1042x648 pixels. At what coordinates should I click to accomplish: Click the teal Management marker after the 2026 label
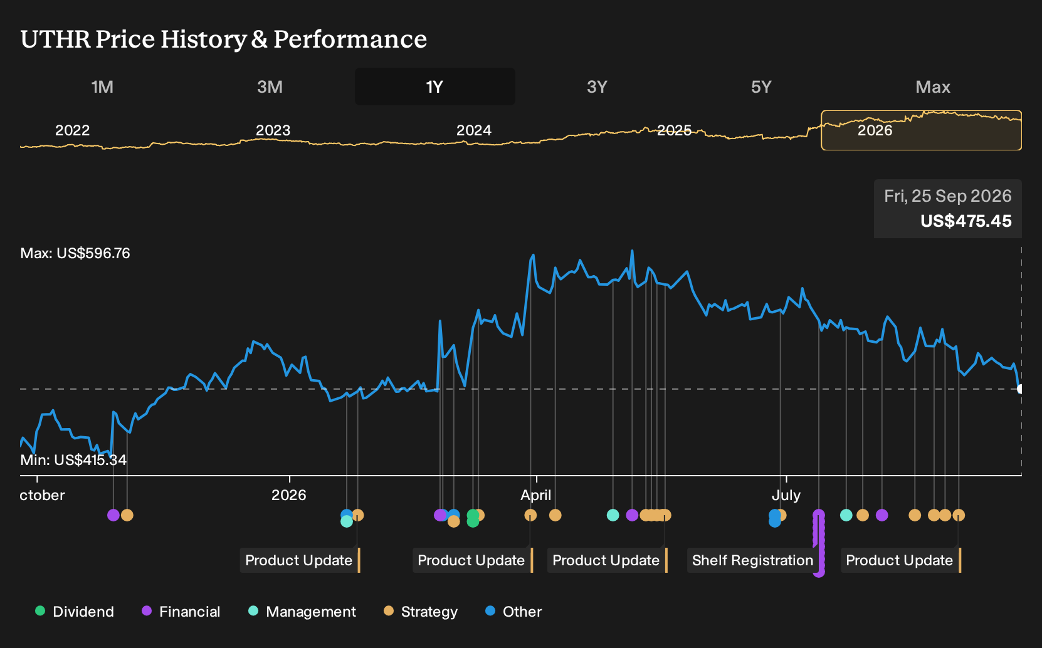click(347, 521)
